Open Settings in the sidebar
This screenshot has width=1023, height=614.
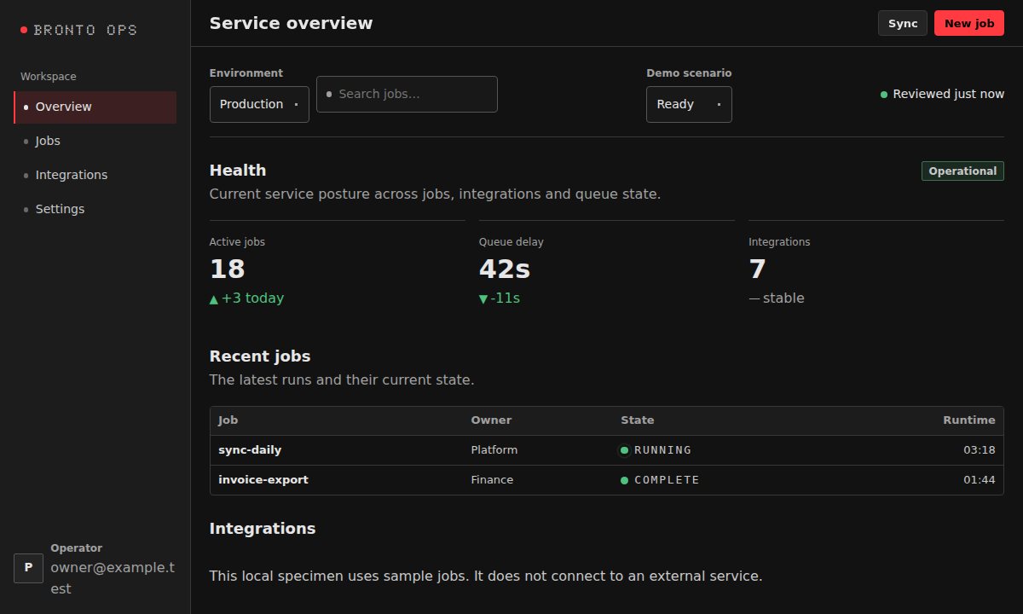coord(95,209)
